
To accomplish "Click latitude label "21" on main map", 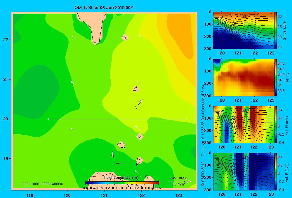I will (6, 79).
